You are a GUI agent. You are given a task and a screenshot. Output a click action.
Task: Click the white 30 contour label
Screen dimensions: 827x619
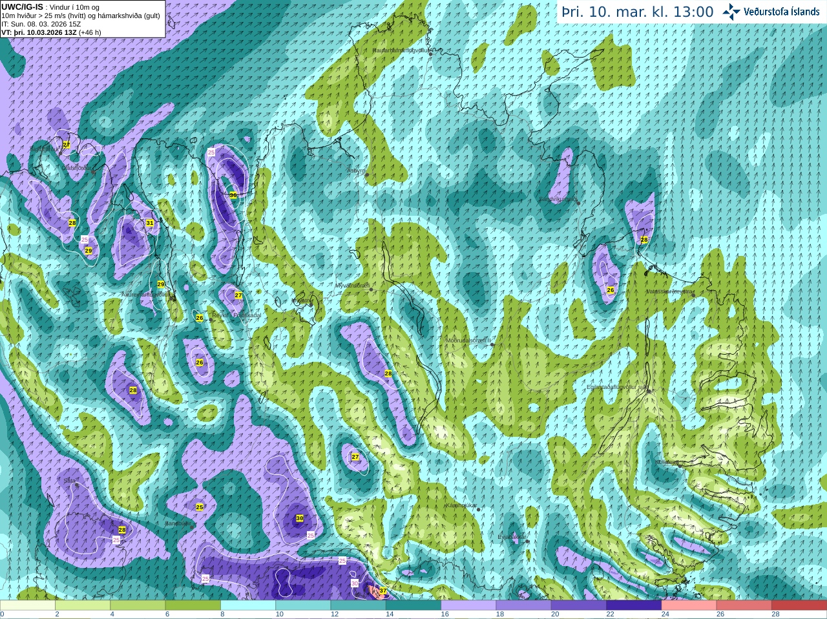tap(355, 583)
